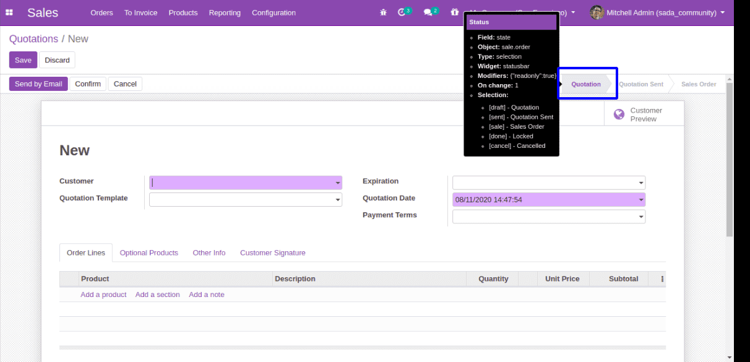Viewport: 750px width, 362px height.
Task: Click the Cancel button
Action: (x=125, y=84)
